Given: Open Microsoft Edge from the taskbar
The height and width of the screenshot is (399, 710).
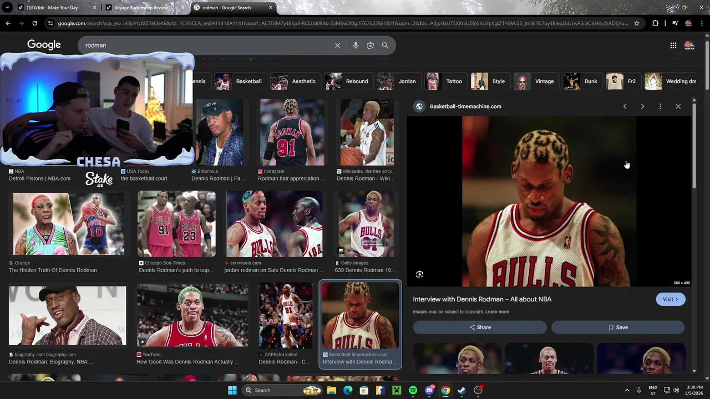Looking at the screenshot, I should (348, 390).
